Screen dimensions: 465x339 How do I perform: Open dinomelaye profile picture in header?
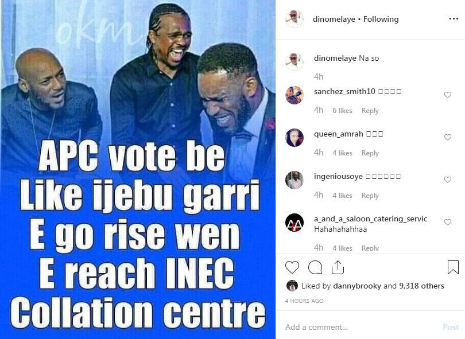click(x=294, y=19)
